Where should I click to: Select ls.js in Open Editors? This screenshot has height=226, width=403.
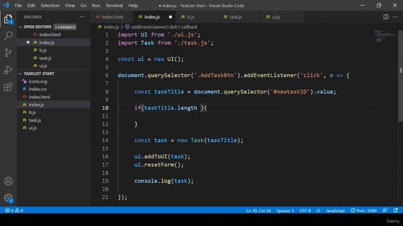(x=54, y=50)
